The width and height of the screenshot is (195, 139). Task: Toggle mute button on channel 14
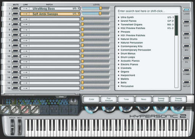click(16, 77)
